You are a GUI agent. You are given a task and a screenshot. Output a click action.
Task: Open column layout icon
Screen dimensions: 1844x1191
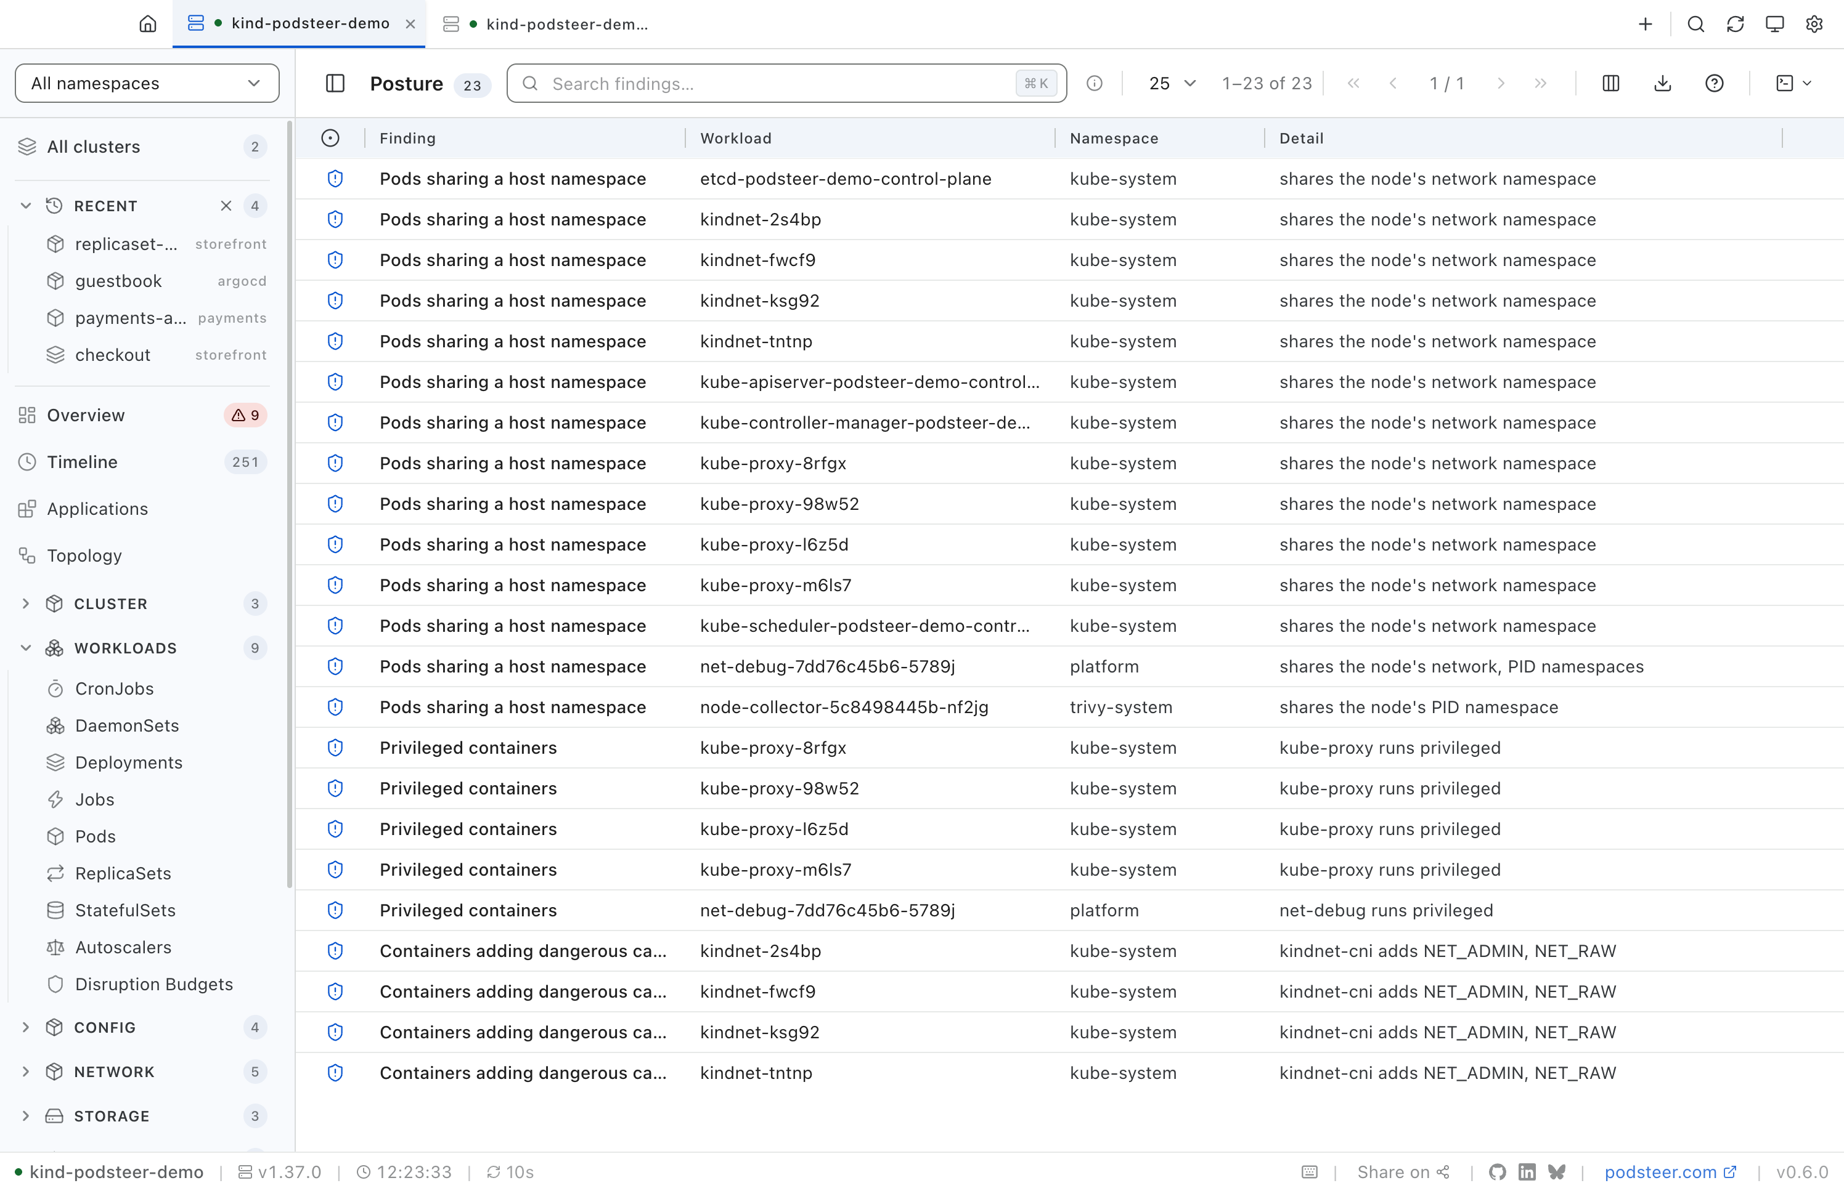pyautogui.click(x=1610, y=84)
